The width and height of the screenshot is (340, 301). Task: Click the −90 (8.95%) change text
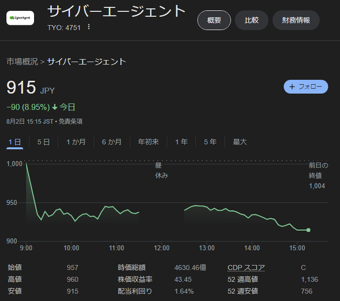pos(28,107)
